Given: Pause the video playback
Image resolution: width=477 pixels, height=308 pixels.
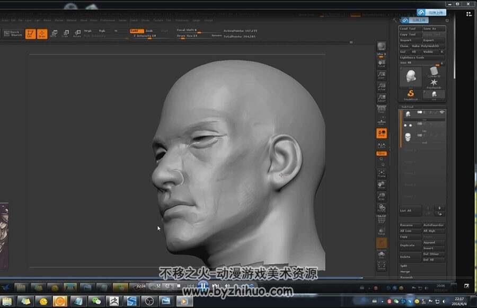Looking at the screenshot, I should click(x=202, y=286).
